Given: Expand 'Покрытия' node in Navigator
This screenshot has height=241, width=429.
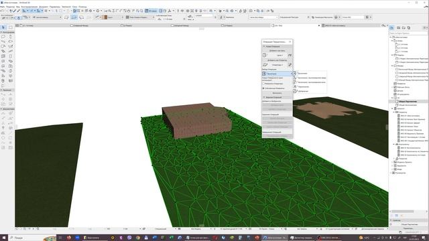Looking at the screenshot, I should pos(394,159).
